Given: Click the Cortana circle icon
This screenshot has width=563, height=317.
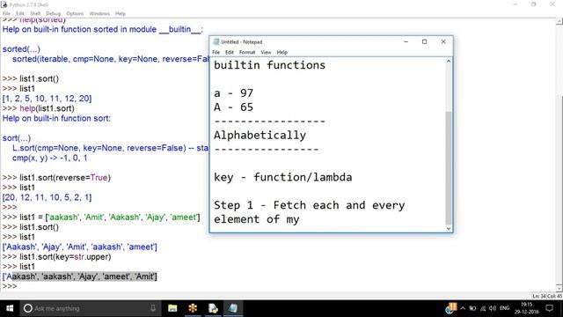Looking at the screenshot, I should pyautogui.click(x=27, y=308).
